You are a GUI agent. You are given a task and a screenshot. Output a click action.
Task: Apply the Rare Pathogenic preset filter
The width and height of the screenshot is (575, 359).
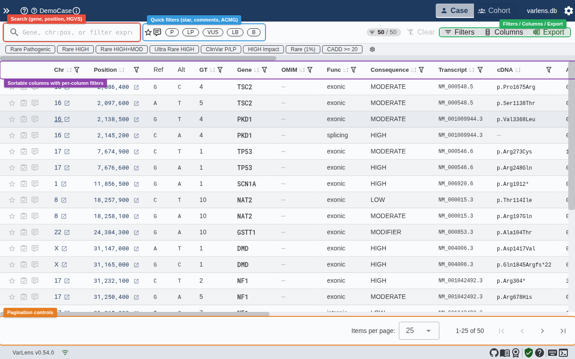30,49
